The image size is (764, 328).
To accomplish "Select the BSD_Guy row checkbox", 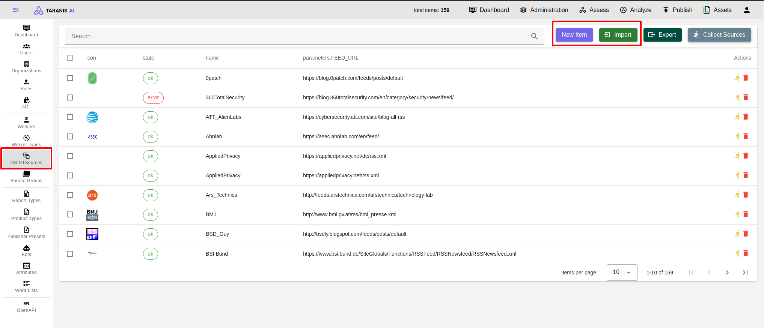I will click(70, 234).
